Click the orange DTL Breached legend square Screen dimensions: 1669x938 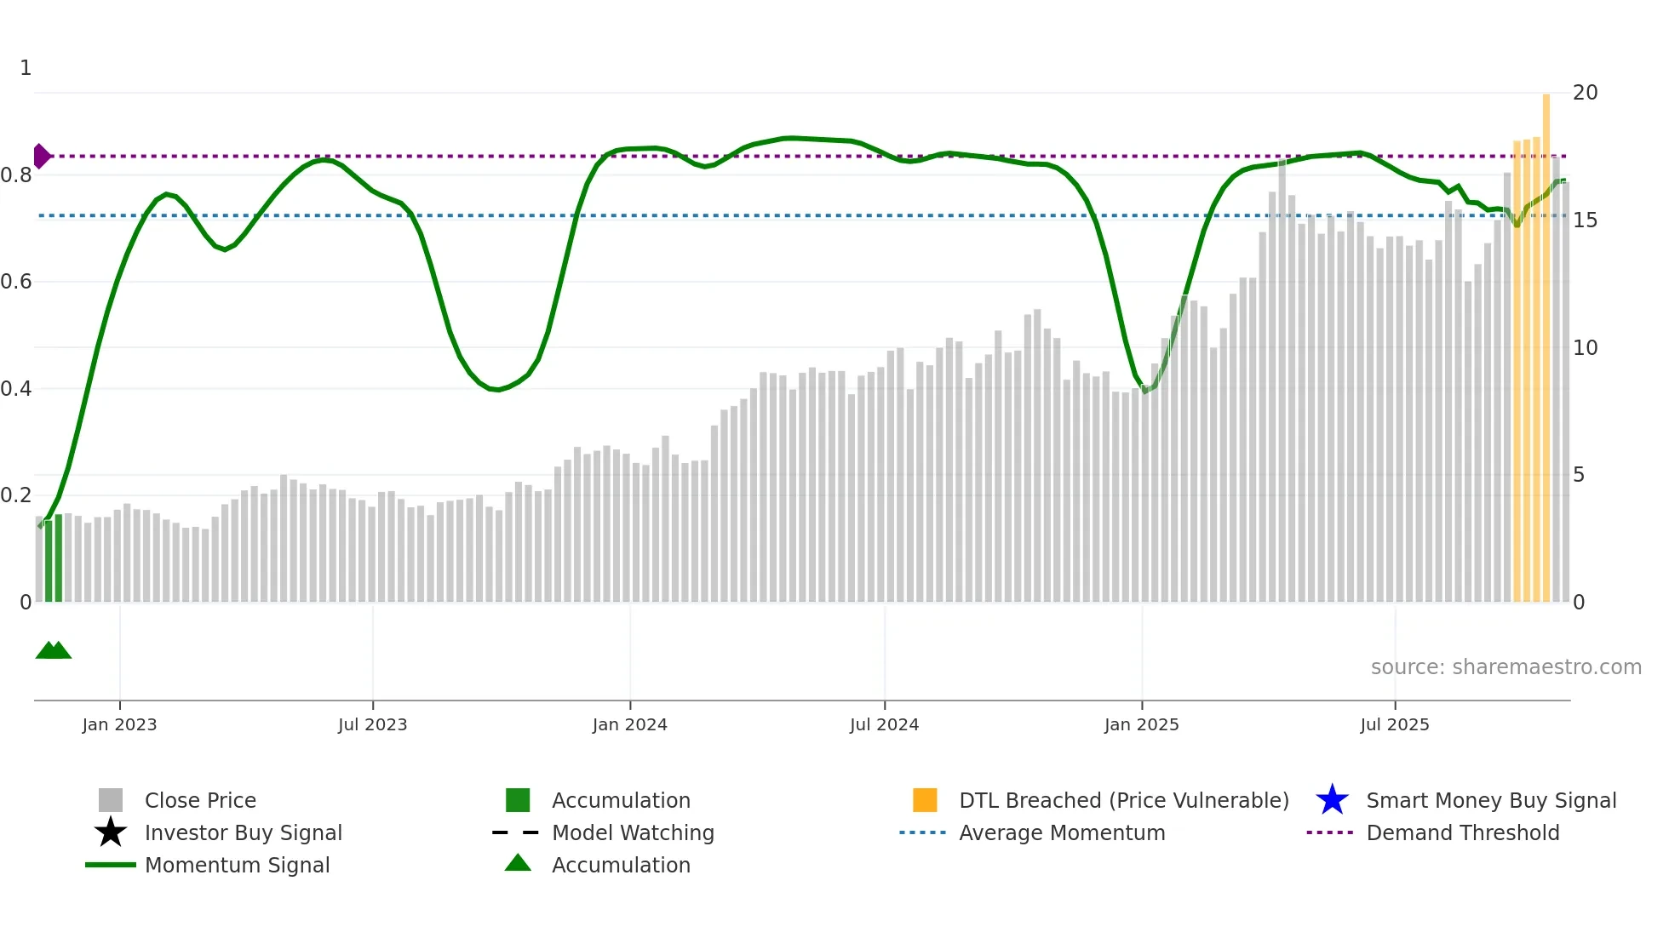click(925, 800)
